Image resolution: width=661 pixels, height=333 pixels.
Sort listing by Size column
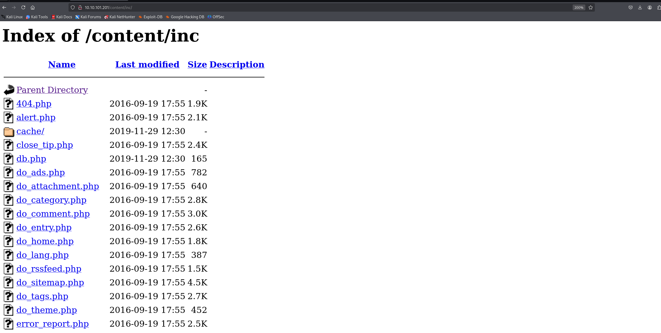[197, 64]
